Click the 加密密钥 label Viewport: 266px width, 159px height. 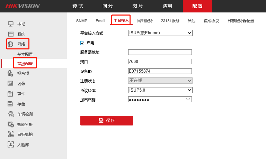[x=88, y=100]
